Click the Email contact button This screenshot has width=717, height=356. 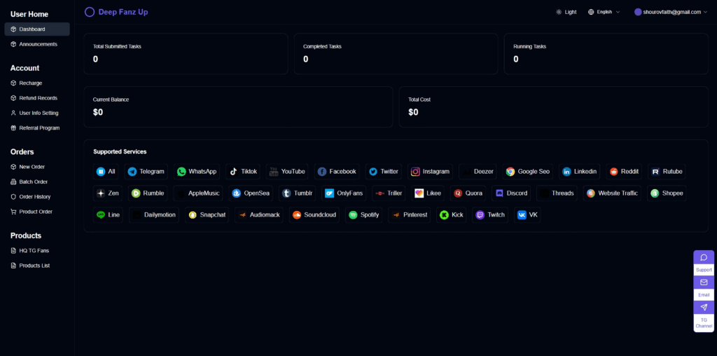click(x=704, y=287)
